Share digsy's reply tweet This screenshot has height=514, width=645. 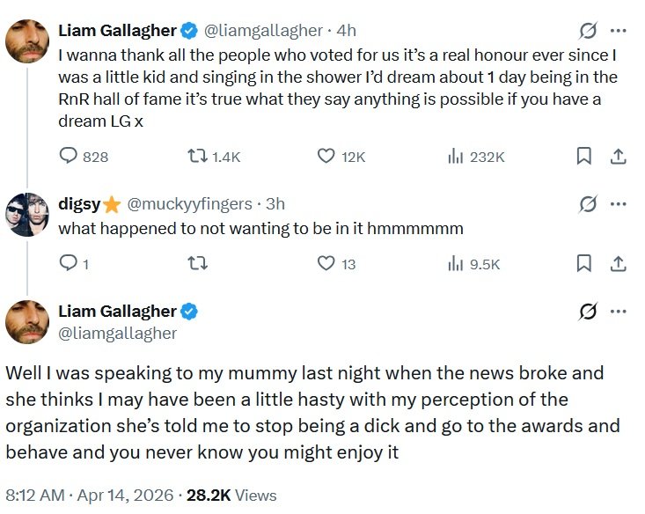point(618,262)
